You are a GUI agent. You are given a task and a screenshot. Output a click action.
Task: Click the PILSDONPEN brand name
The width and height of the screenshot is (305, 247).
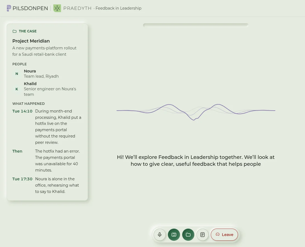coord(30,8)
